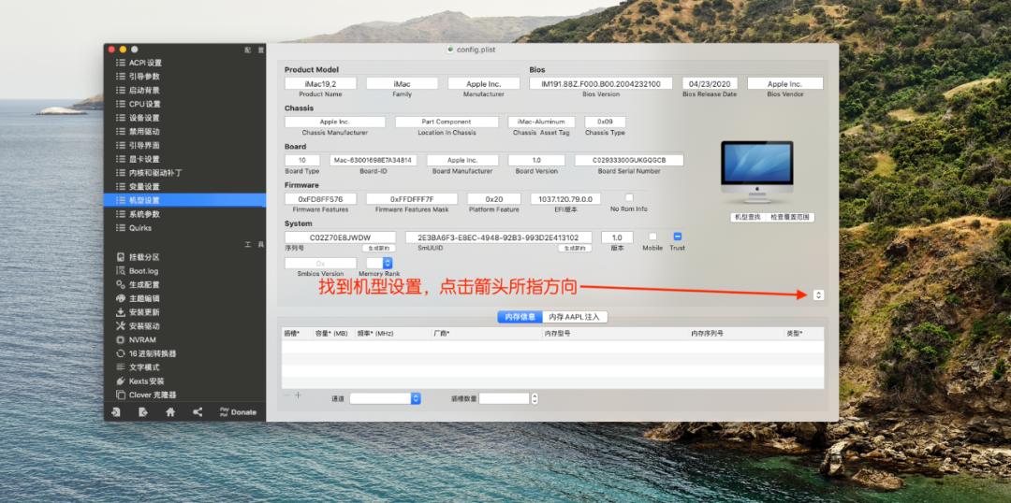Switch to the 内存 AAPL 注入 tab
This screenshot has height=503, width=1011.
(575, 317)
